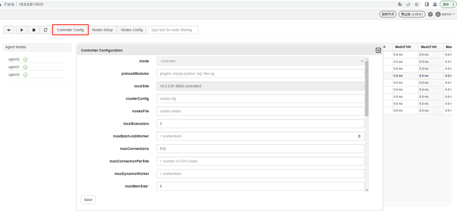Open settings via the gear icon
The width and height of the screenshot is (457, 213).
point(430,14)
